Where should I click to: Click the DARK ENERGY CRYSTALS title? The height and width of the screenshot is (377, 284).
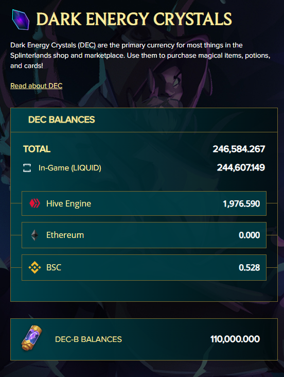(x=134, y=19)
